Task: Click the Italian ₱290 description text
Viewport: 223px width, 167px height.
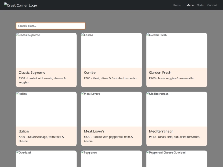Action: pyautogui.click(x=41, y=139)
